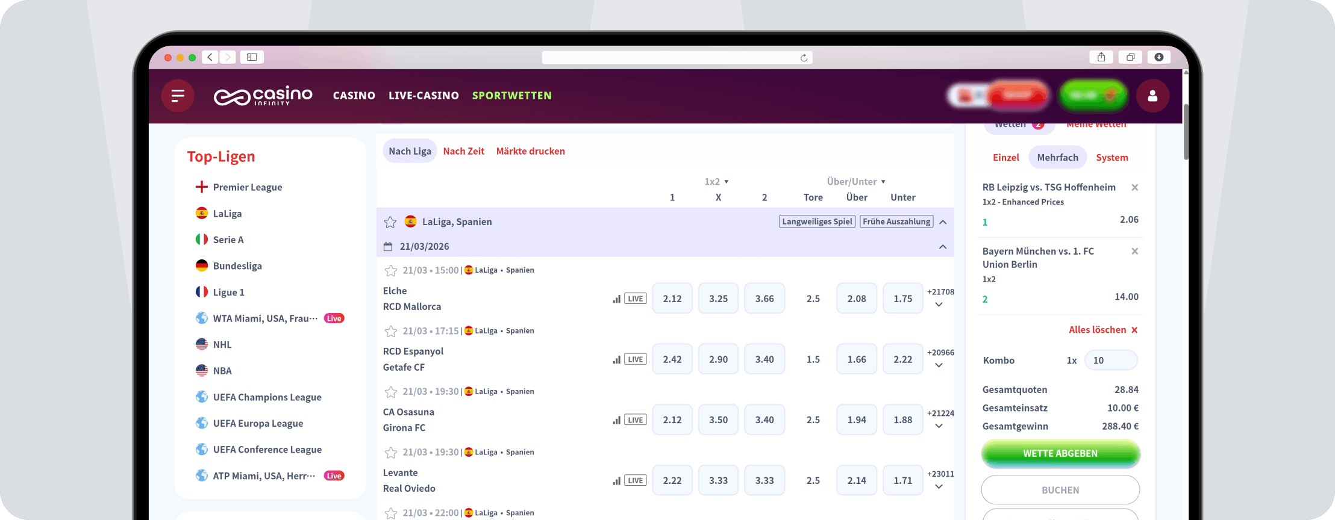This screenshot has width=1335, height=520.
Task: Click the browser back arrow
Action: [x=210, y=57]
